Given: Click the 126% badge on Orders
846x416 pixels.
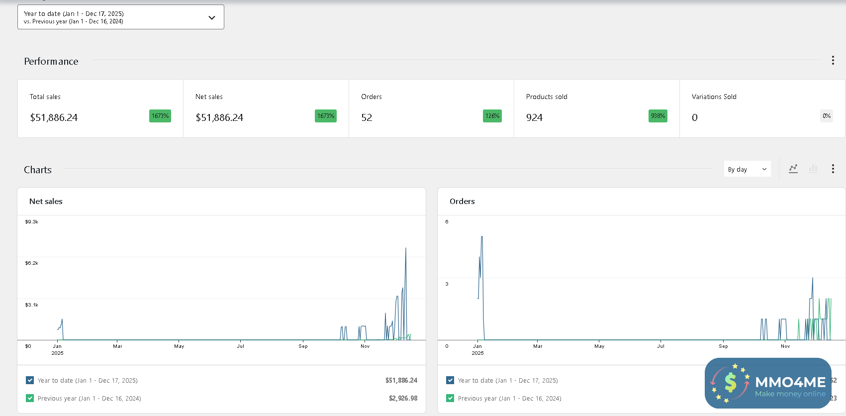Looking at the screenshot, I should pyautogui.click(x=492, y=116).
